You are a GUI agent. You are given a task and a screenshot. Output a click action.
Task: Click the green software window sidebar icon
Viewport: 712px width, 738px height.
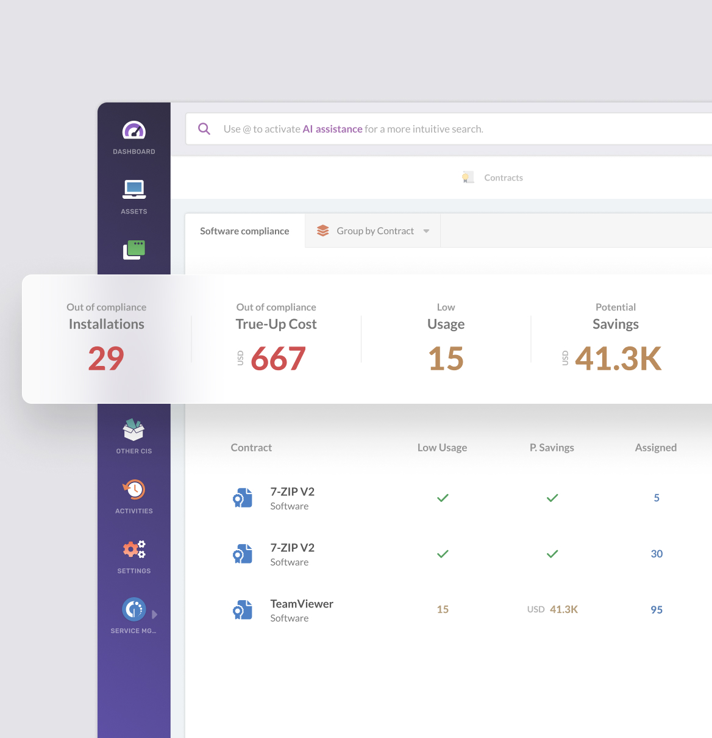pyautogui.click(x=134, y=249)
